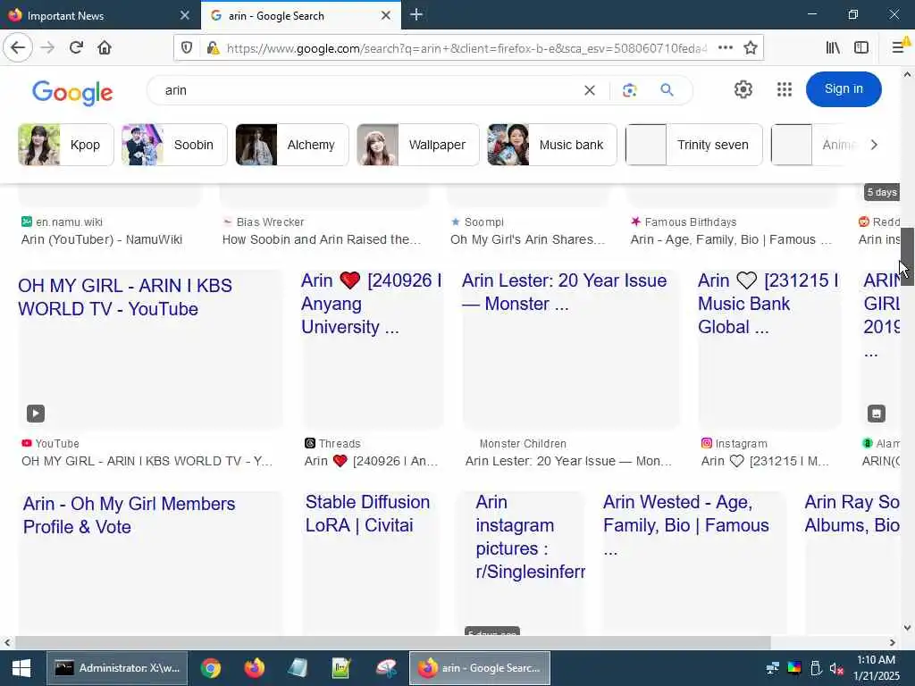Clear the search box text
The height and width of the screenshot is (686, 915).
(590, 90)
